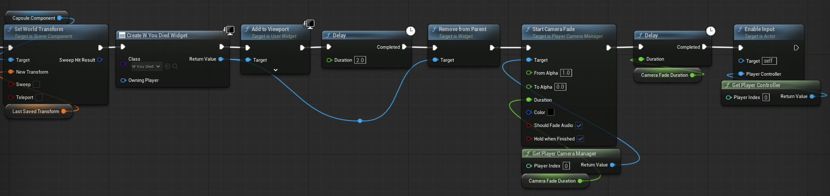Click the magnifier browse icon beside the Class dropdown
Viewport: 830px width, 196px height.
175,66
